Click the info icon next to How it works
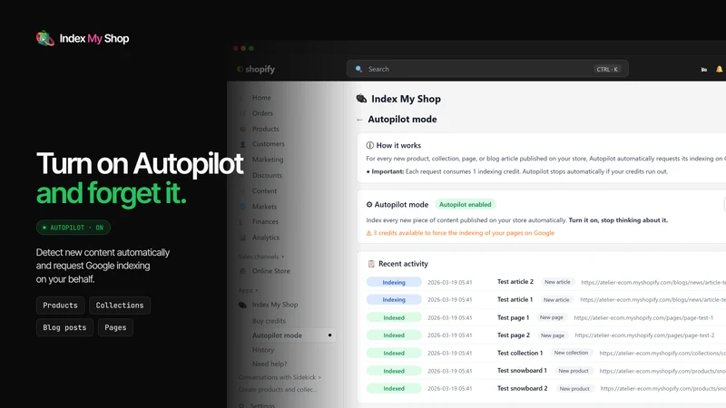Viewport: 726px width, 408px height. (370, 145)
